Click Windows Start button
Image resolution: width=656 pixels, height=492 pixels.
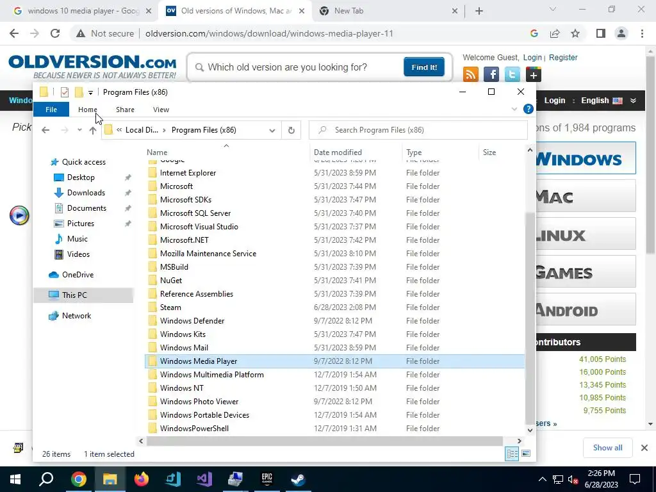click(15, 479)
